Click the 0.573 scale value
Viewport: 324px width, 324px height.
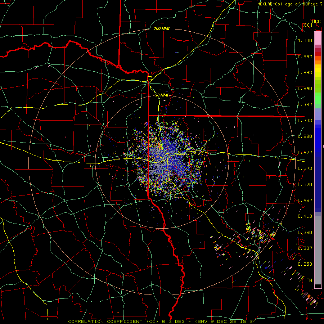(305, 168)
